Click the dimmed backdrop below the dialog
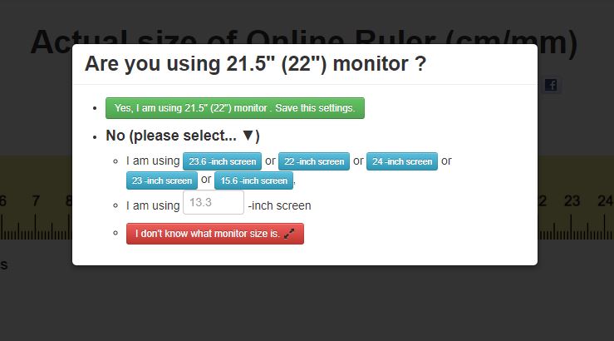Viewport: 614px width, 341px height. [x=306, y=304]
